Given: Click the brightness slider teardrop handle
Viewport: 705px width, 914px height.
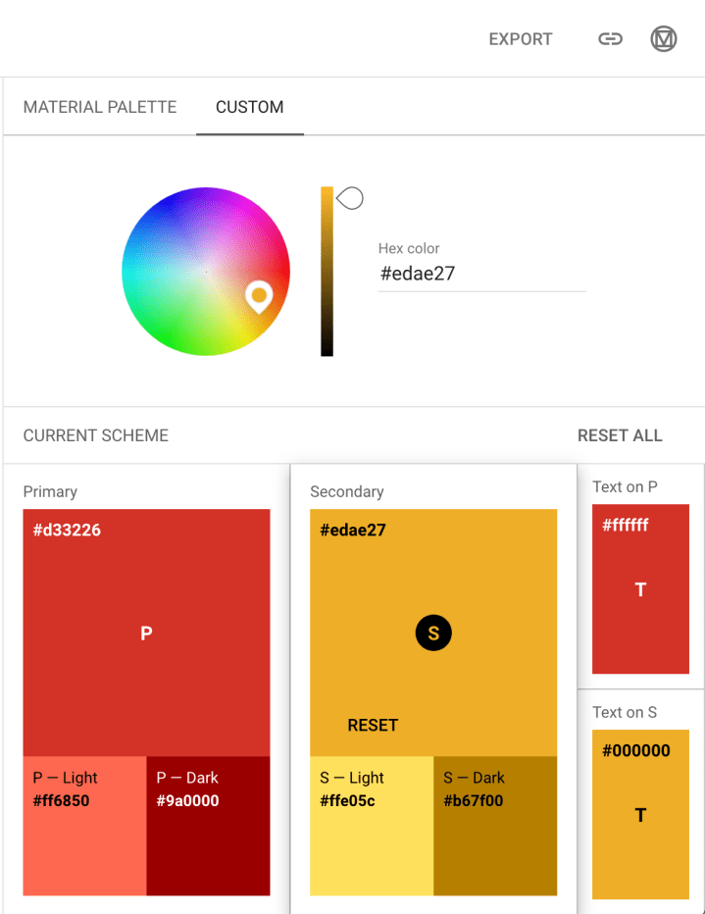Looking at the screenshot, I should pyautogui.click(x=350, y=199).
